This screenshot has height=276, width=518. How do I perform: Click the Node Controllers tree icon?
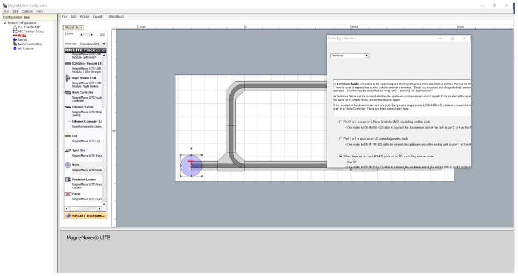(15, 44)
